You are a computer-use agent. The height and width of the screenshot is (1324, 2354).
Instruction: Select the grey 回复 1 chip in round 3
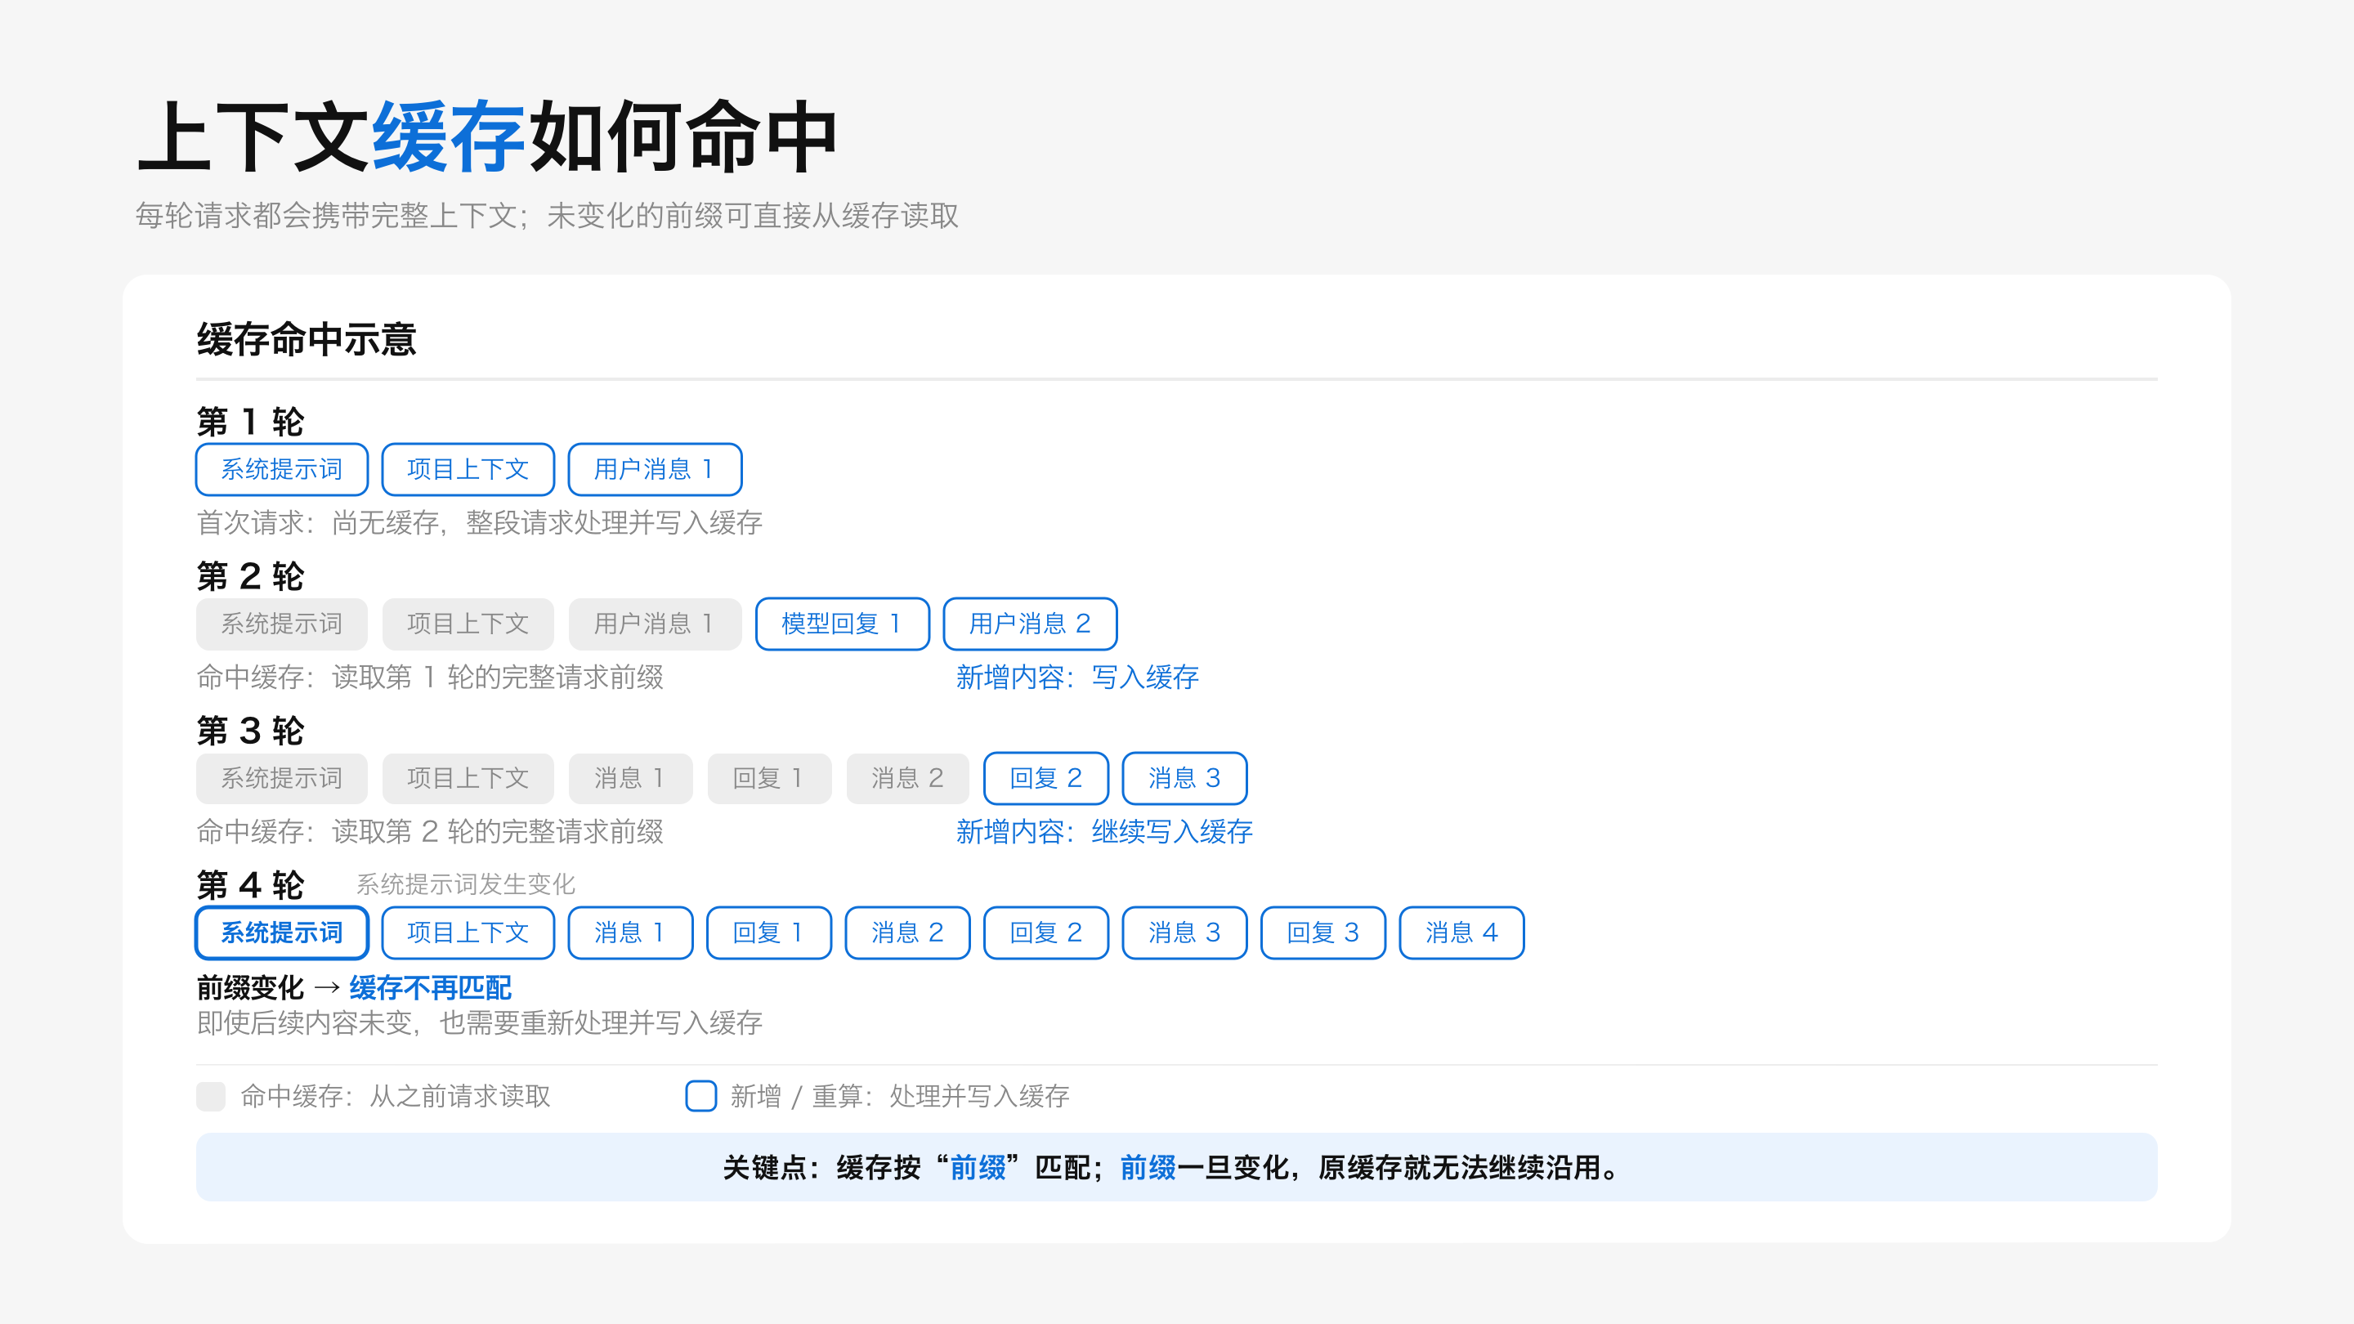coord(769,779)
